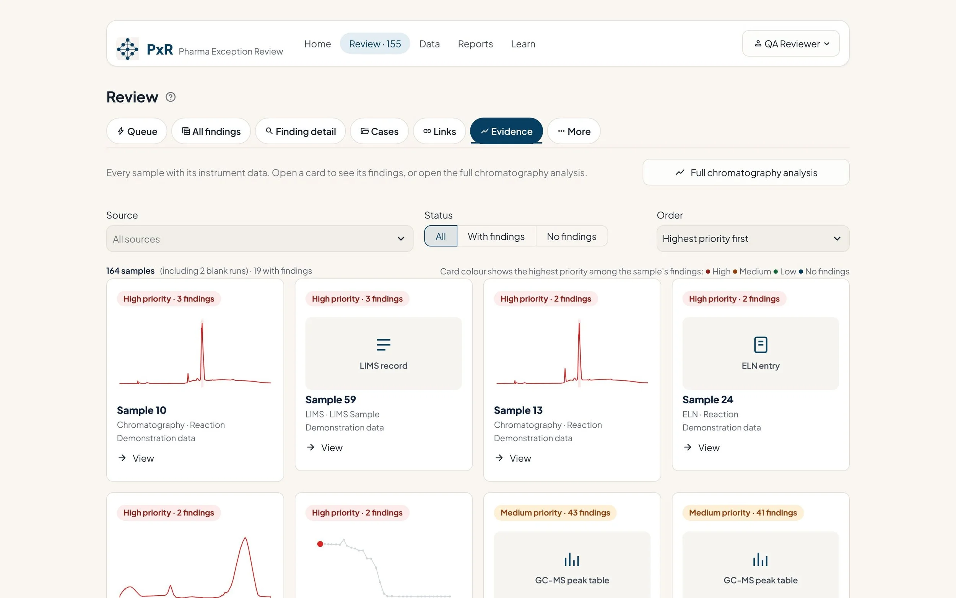Filter samples to With findings
Image resolution: width=956 pixels, height=598 pixels.
click(x=496, y=236)
